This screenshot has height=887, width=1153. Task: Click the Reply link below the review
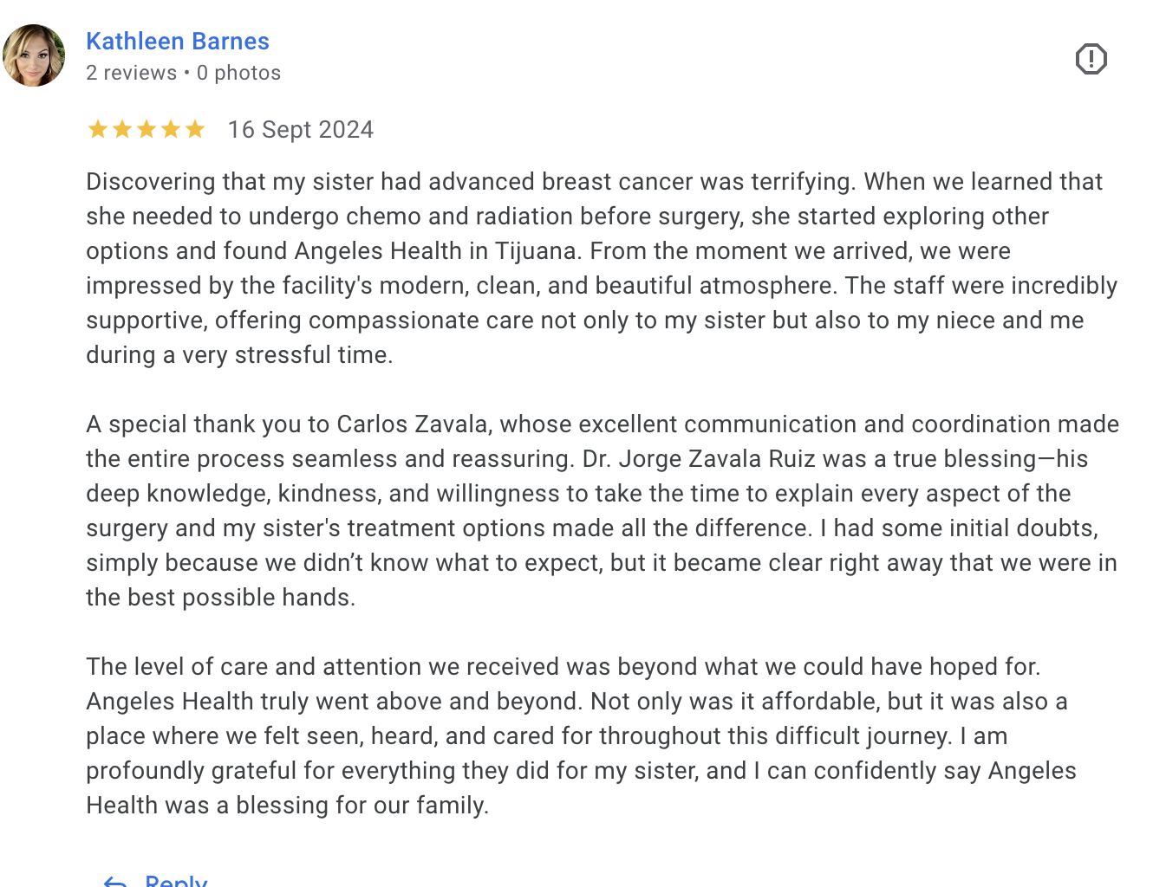coord(176,881)
